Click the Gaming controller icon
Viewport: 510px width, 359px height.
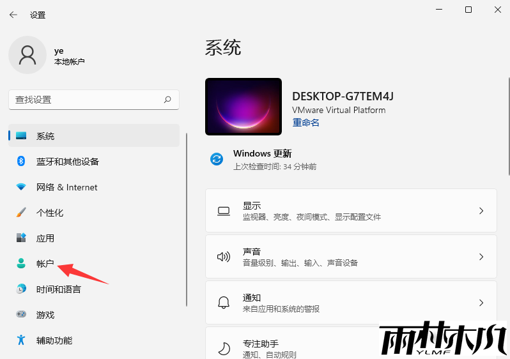(21, 315)
